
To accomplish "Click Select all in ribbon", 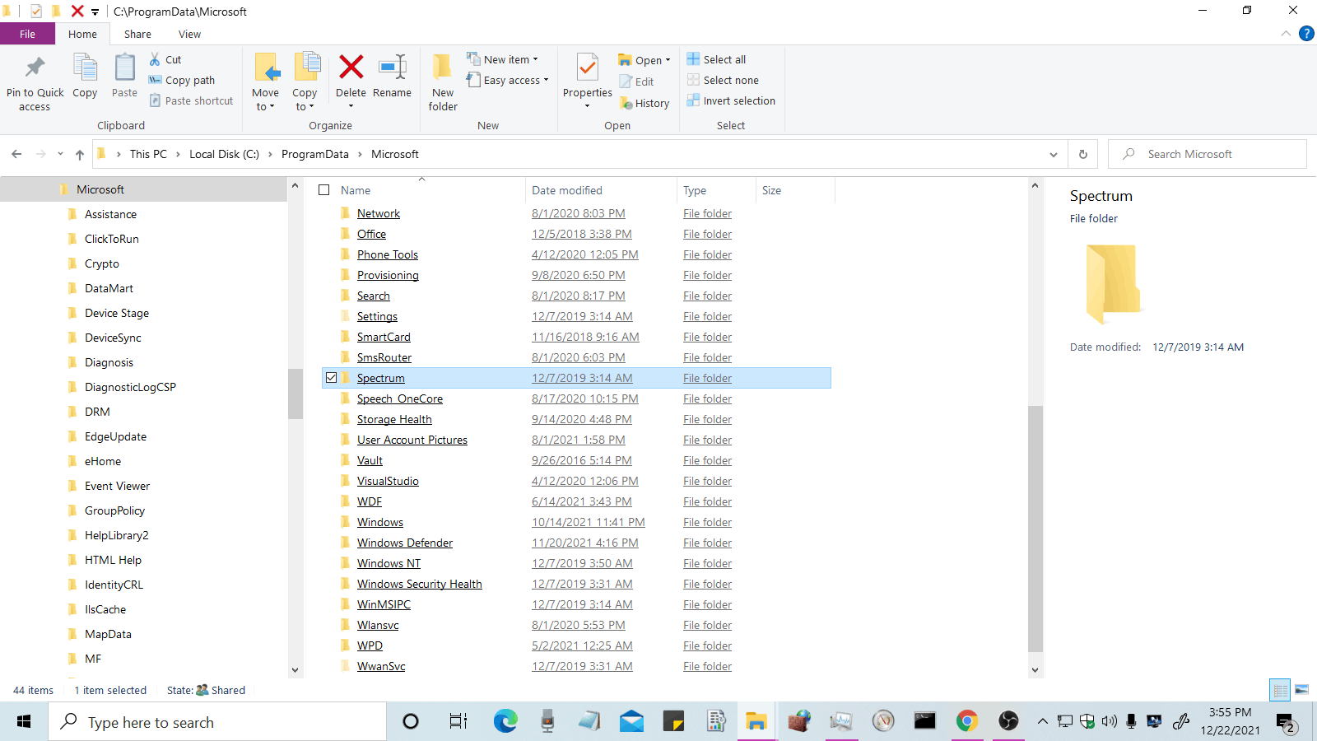I will (x=717, y=59).
